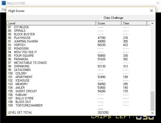Image resolution: width=161 pixels, height=123 pixels.
Task: Close the main game window
Action: click(157, 3)
